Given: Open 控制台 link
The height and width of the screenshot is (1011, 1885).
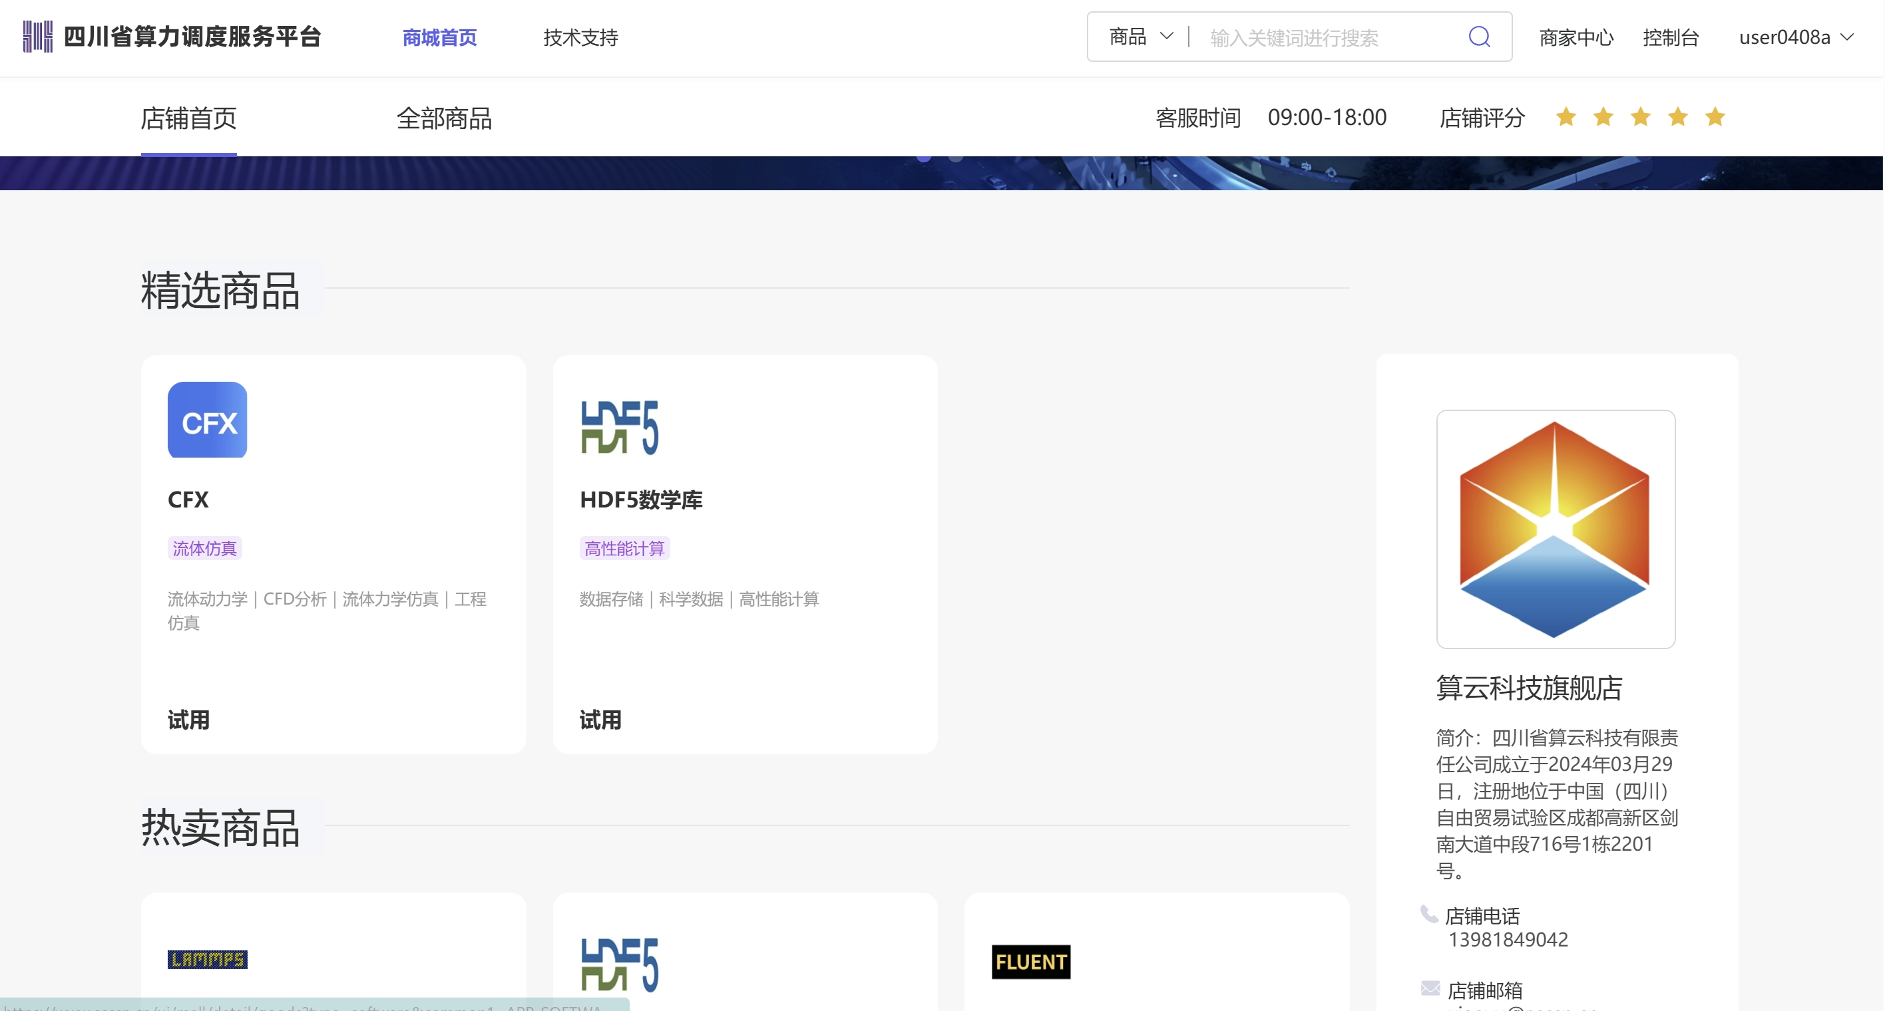Looking at the screenshot, I should point(1670,37).
